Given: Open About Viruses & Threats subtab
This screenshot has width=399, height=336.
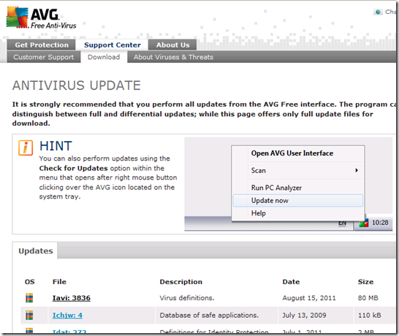Looking at the screenshot, I should click(x=173, y=57).
